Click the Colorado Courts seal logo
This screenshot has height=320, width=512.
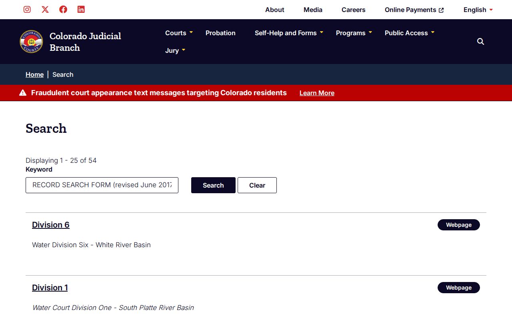pyautogui.click(x=31, y=42)
